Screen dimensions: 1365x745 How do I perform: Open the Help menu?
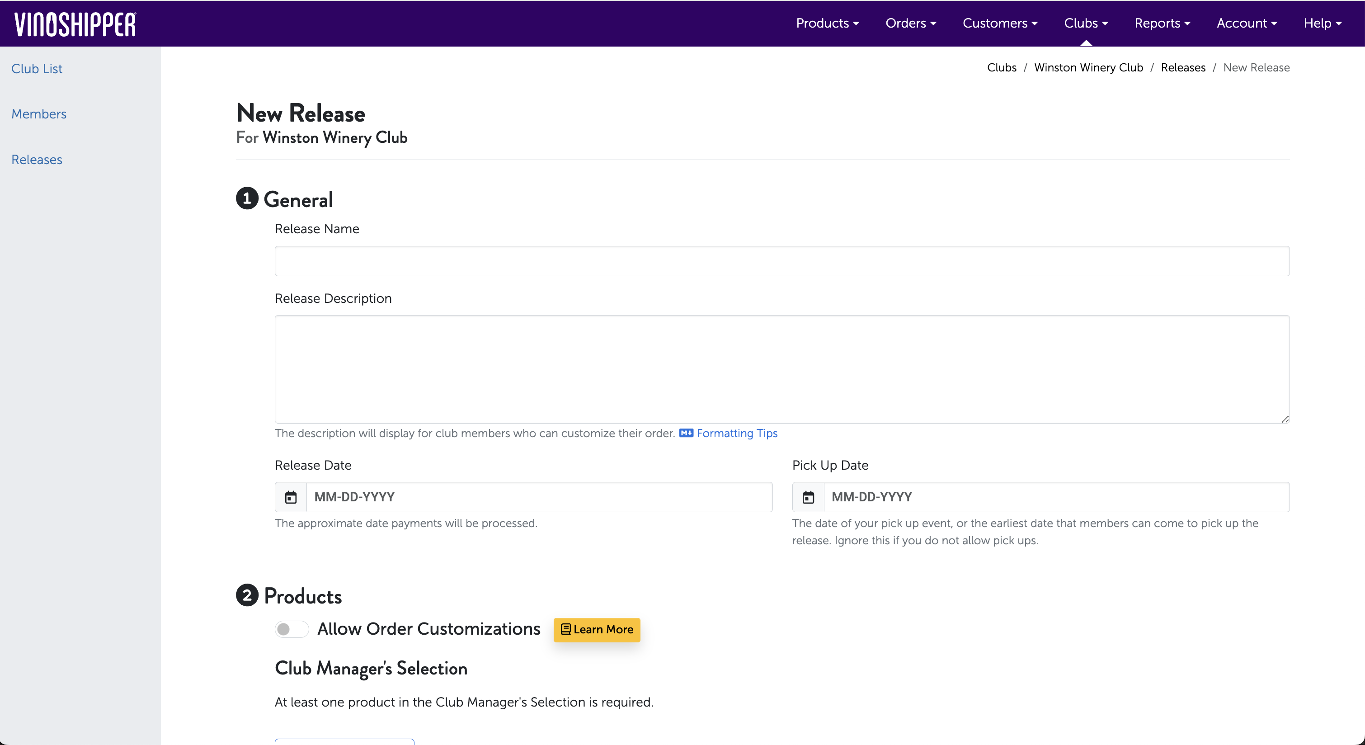(1322, 24)
